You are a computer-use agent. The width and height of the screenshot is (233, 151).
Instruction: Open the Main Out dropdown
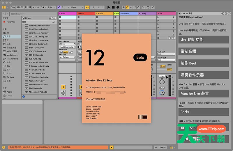166,60
